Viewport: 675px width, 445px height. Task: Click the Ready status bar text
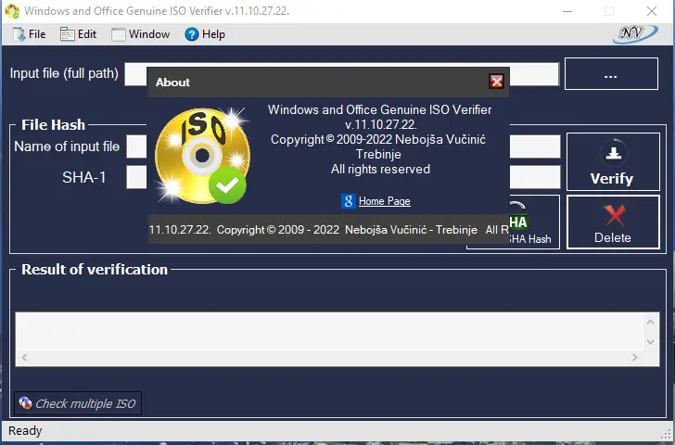click(x=25, y=430)
